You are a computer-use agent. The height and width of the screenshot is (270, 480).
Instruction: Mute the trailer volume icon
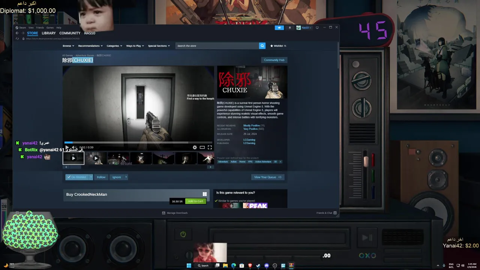coord(74,147)
